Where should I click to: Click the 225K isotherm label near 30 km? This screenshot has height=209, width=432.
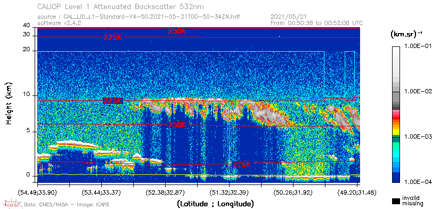pos(113,38)
